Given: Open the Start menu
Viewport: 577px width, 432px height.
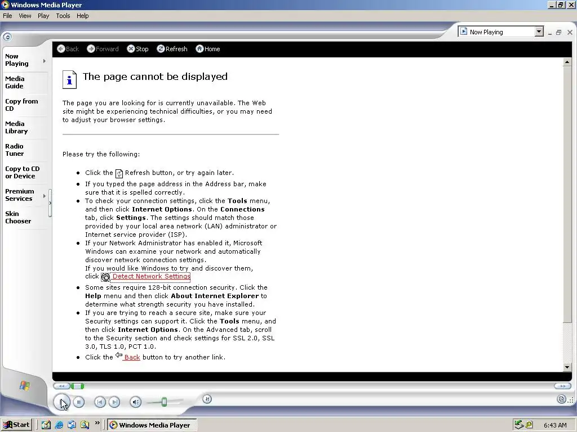Looking at the screenshot, I should [16, 425].
